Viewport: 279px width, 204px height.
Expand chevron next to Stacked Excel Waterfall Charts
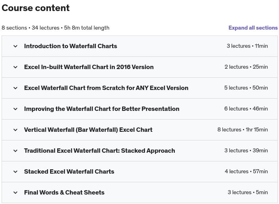pos(15,172)
